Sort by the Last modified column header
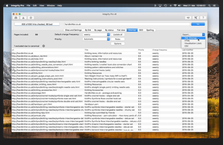The image size is (223, 145). [194, 50]
